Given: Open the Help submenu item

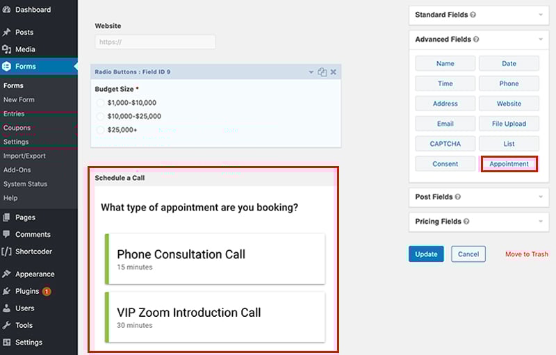Looking at the screenshot, I should 10,198.
